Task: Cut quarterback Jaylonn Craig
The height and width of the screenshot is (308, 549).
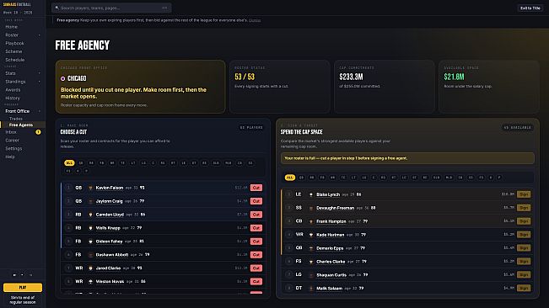Action: click(x=256, y=201)
